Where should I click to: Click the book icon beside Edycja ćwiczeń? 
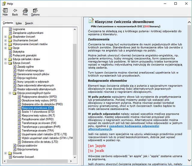(x=10, y=63)
